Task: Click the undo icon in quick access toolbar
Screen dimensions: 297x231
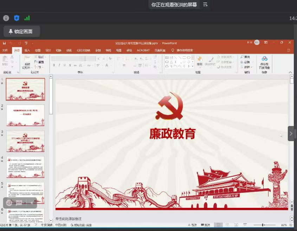Action: point(11,43)
